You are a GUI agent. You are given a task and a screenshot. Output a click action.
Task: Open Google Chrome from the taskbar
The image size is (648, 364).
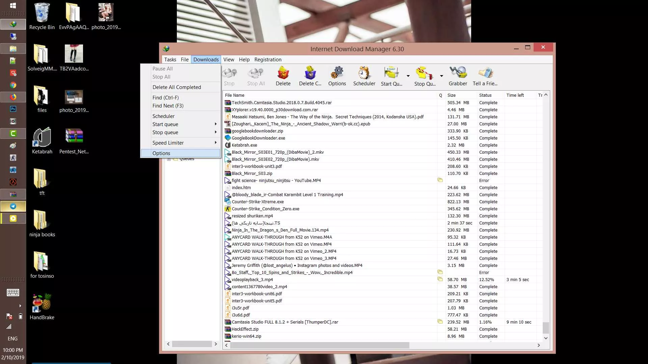(x=13, y=85)
